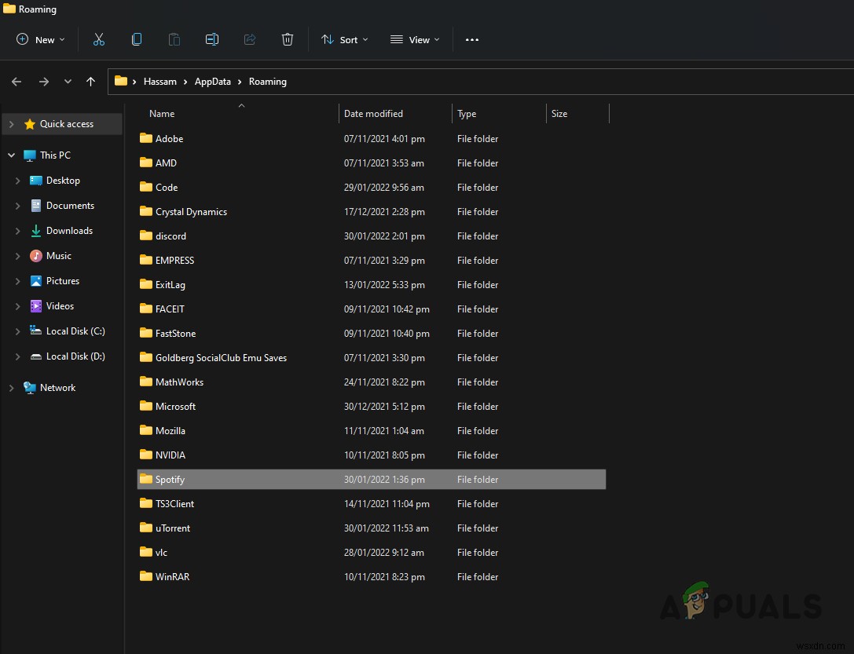Screen dimensions: 854x654
Task: Click the Copy icon in the toolbar
Action: 136,38
